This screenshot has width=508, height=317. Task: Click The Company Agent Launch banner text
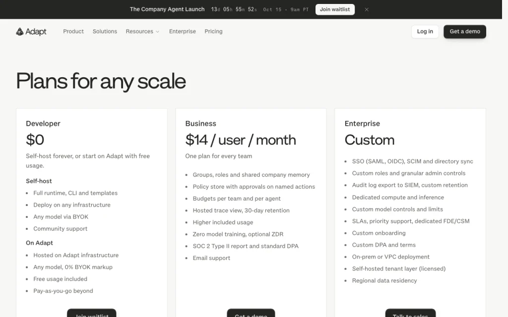(167, 9)
